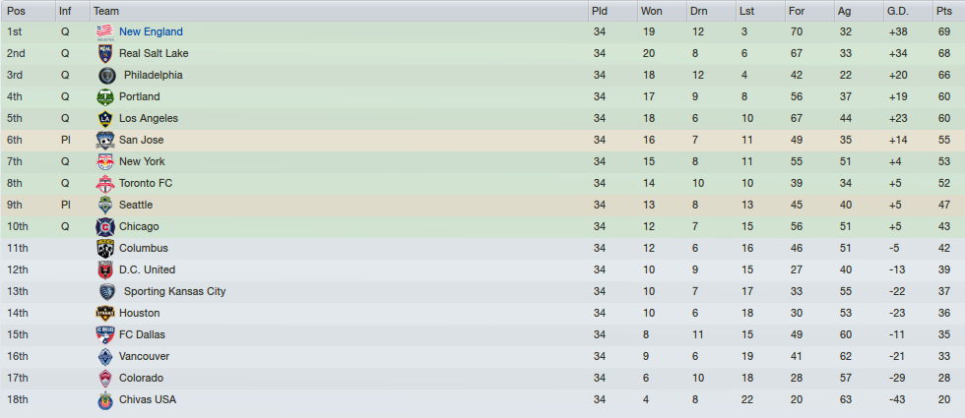This screenshot has height=418, width=965.
Task: Click the Inf column header
Action: point(65,11)
